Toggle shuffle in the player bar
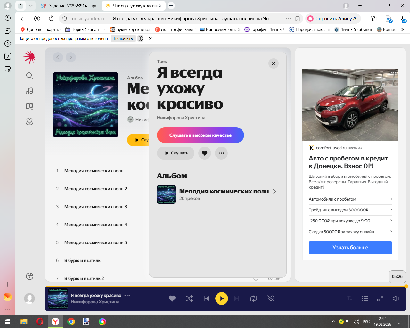 pos(190,299)
